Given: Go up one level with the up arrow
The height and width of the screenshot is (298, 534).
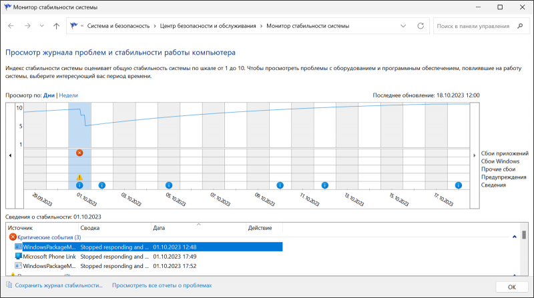Looking at the screenshot, I should (x=57, y=26).
